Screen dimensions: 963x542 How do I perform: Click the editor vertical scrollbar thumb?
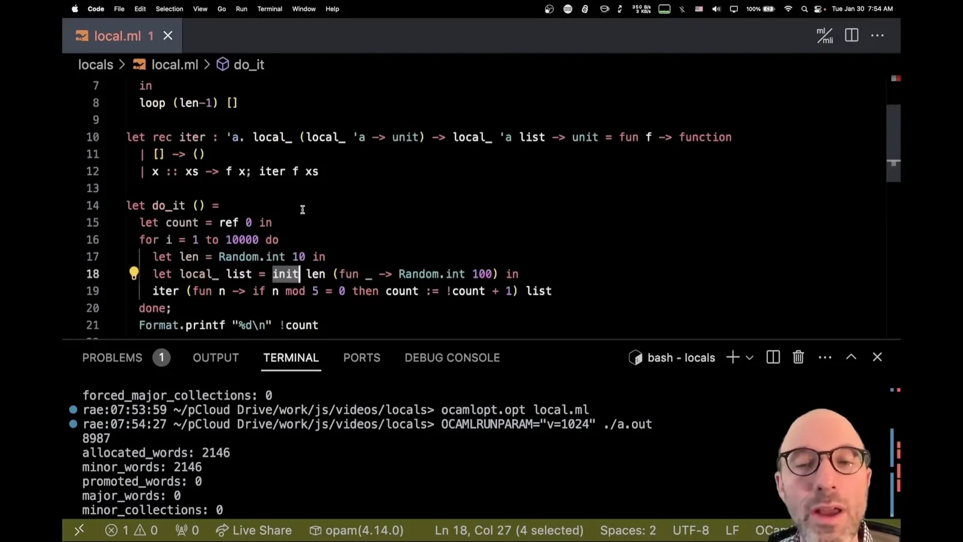[893, 143]
